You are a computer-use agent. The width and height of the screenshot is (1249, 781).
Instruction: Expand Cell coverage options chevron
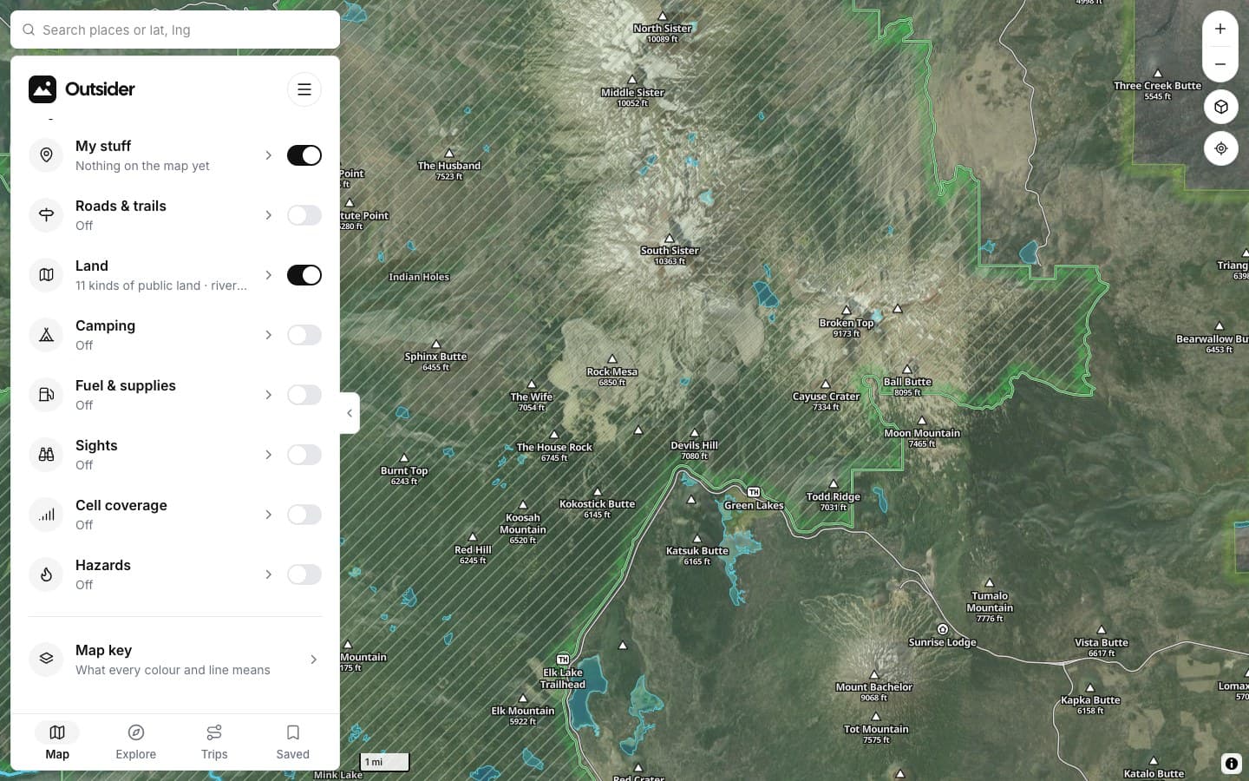pyautogui.click(x=268, y=515)
